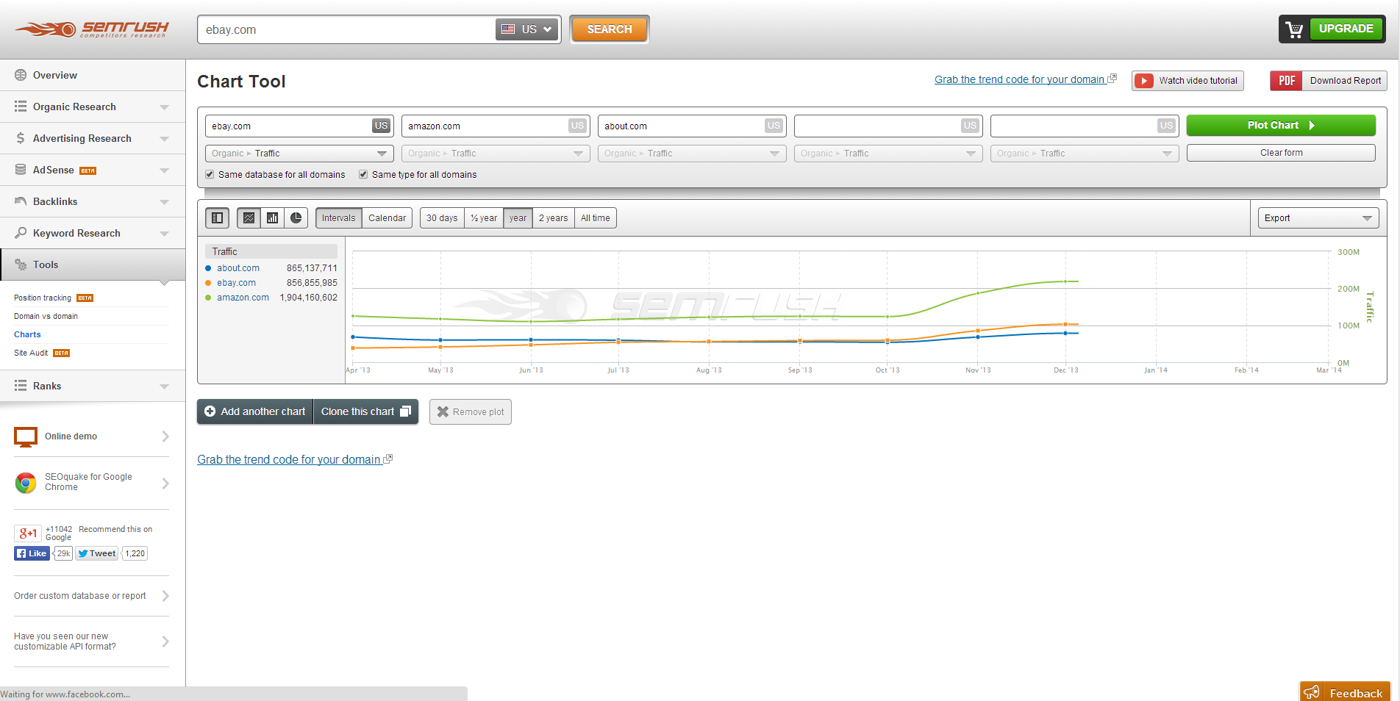Open Charts in Tools submenu

point(27,334)
